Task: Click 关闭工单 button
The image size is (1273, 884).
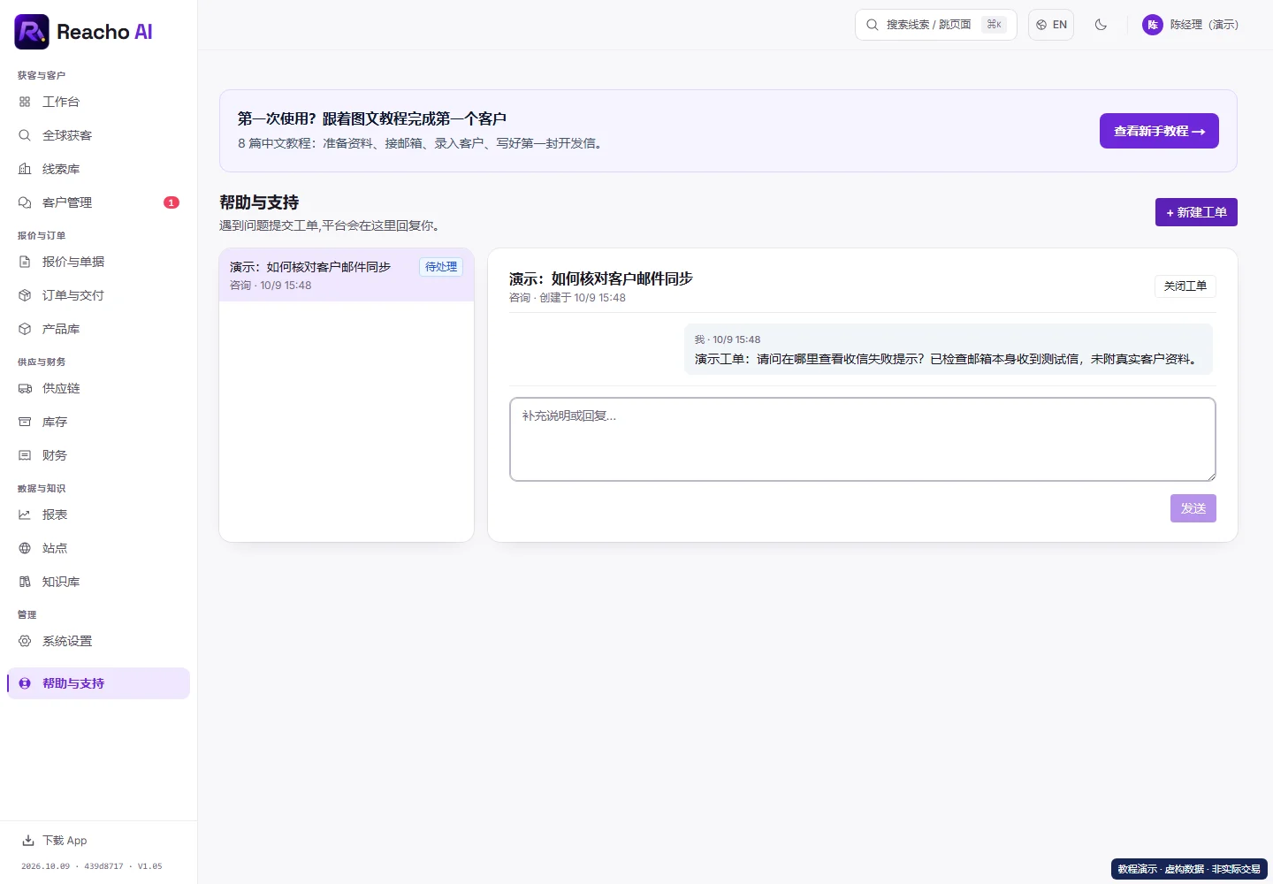Action: point(1185,286)
